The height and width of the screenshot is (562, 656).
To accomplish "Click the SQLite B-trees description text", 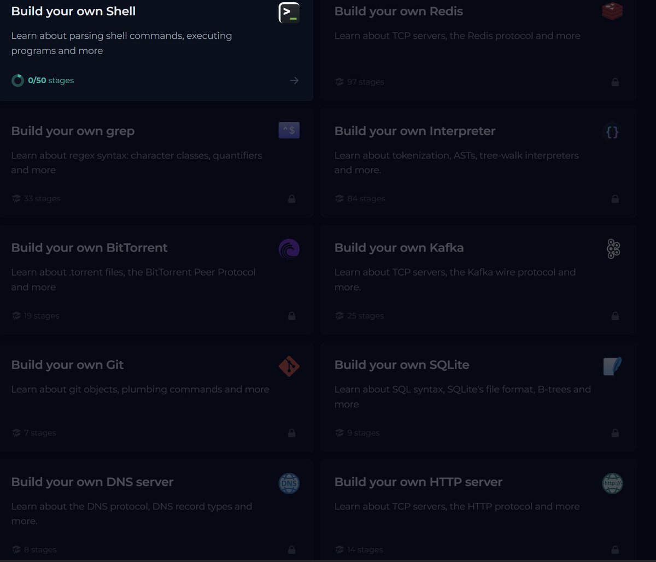I will tap(462, 396).
